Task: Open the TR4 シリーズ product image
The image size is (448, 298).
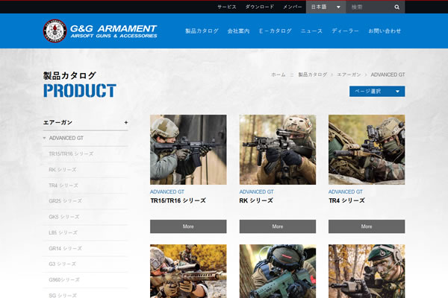Action: [367, 150]
